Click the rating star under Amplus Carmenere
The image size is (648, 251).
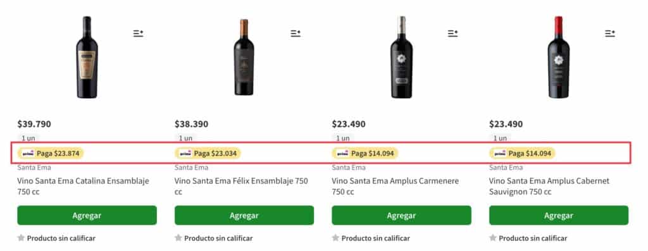tap(335, 238)
